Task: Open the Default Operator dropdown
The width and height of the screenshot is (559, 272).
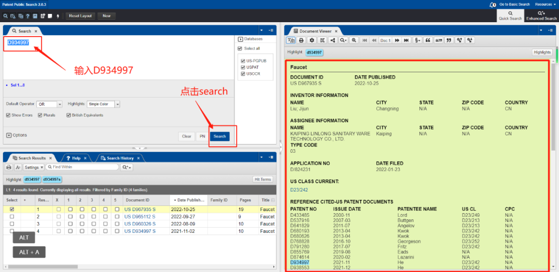Action: [x=49, y=104]
